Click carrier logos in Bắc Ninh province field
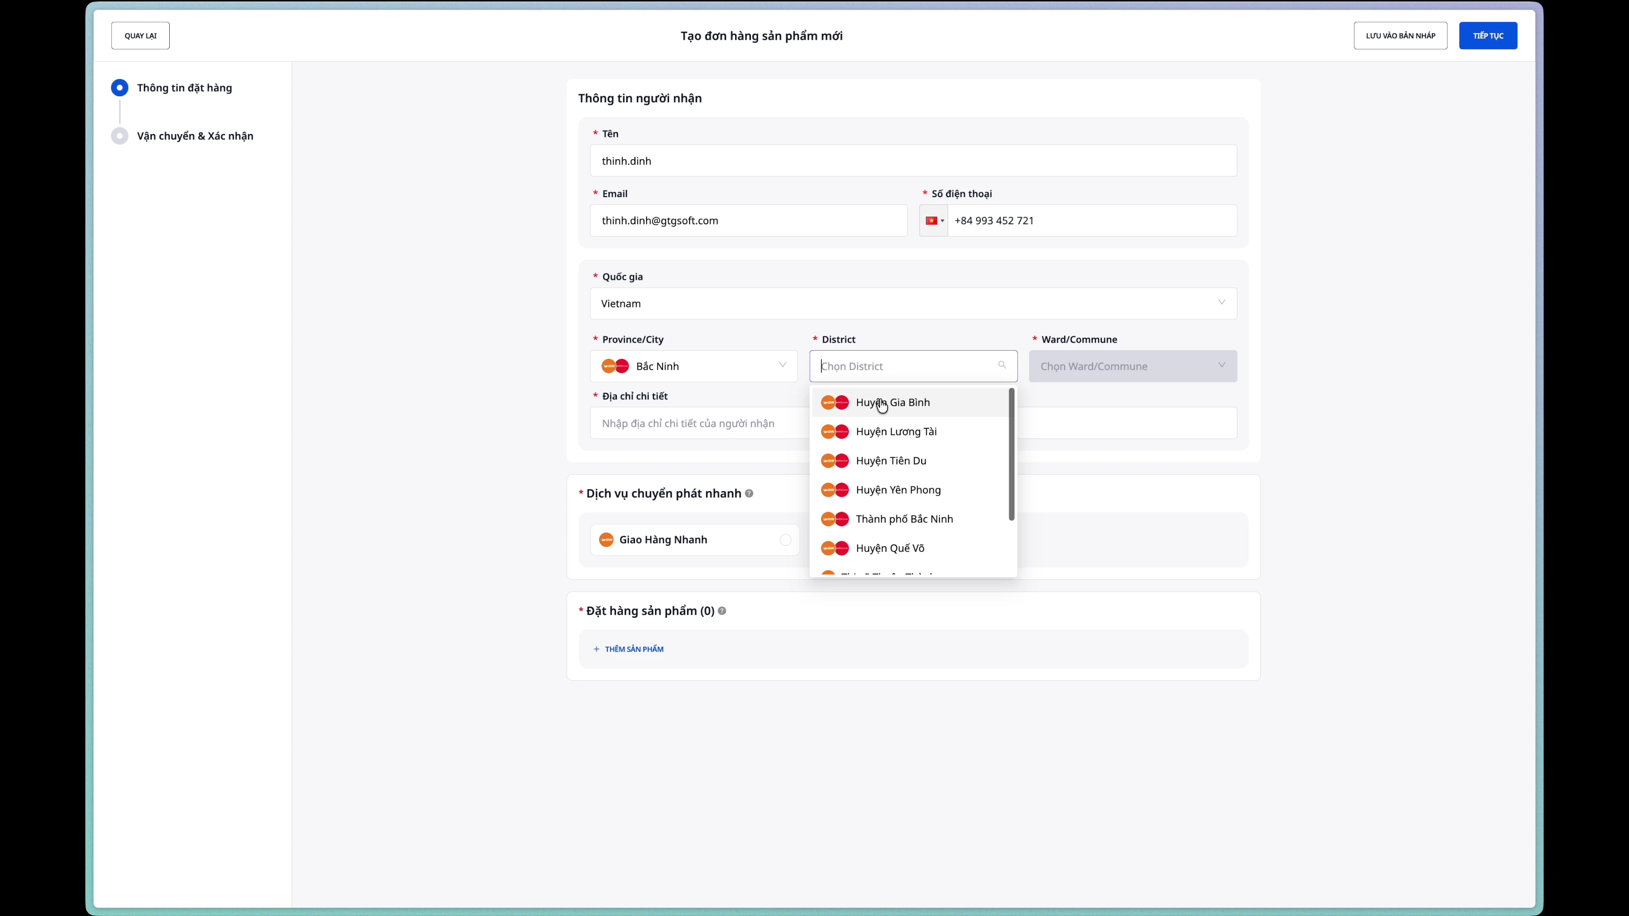This screenshot has width=1629, height=916. (x=615, y=366)
